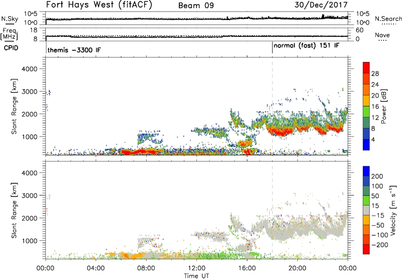Click the 'Slant Range [km]' label of power panel
The width and height of the screenshot is (402, 279).
14,106
